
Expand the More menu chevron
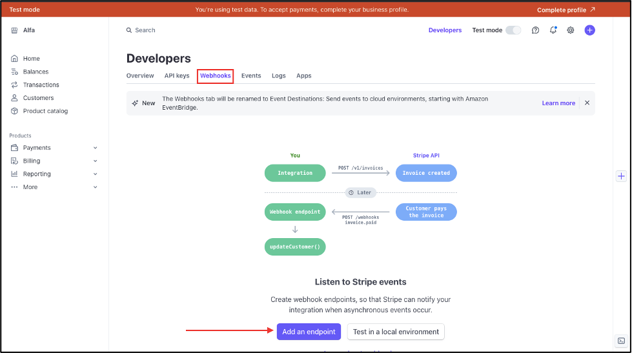pos(95,187)
